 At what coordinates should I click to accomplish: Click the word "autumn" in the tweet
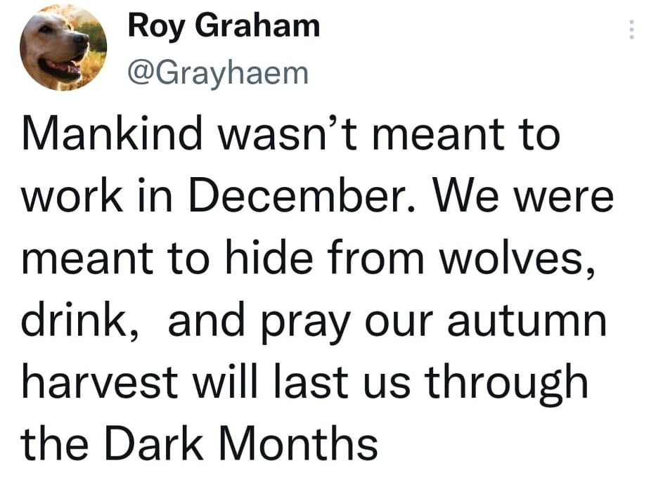541,320
